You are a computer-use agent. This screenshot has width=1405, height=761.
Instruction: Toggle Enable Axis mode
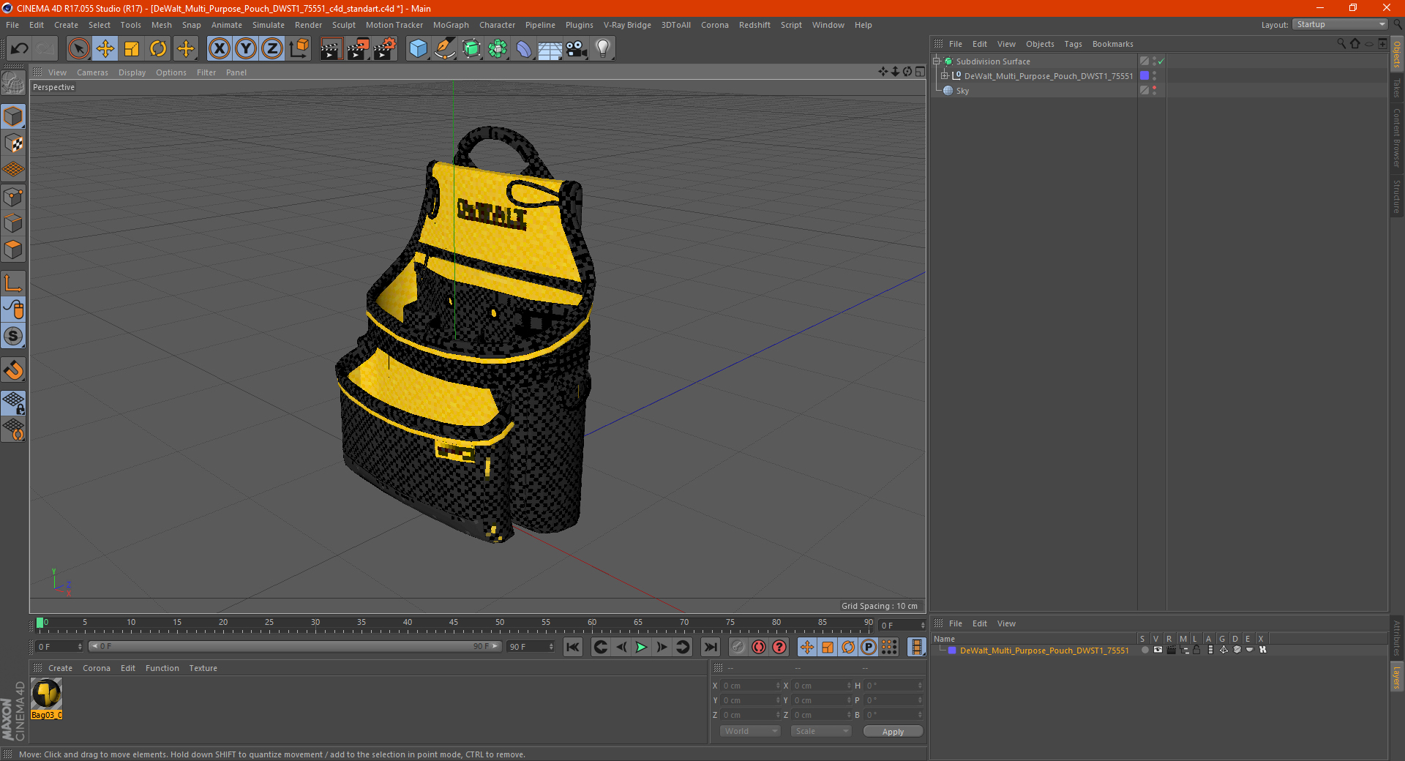[13, 283]
